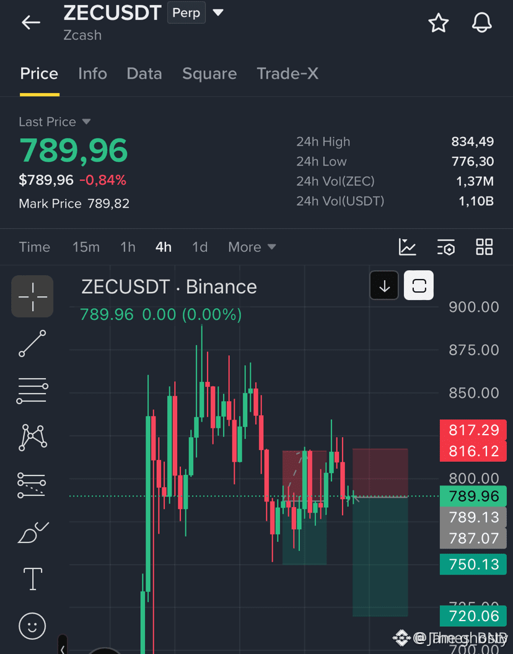Click the 900.00 axis label

click(473, 307)
